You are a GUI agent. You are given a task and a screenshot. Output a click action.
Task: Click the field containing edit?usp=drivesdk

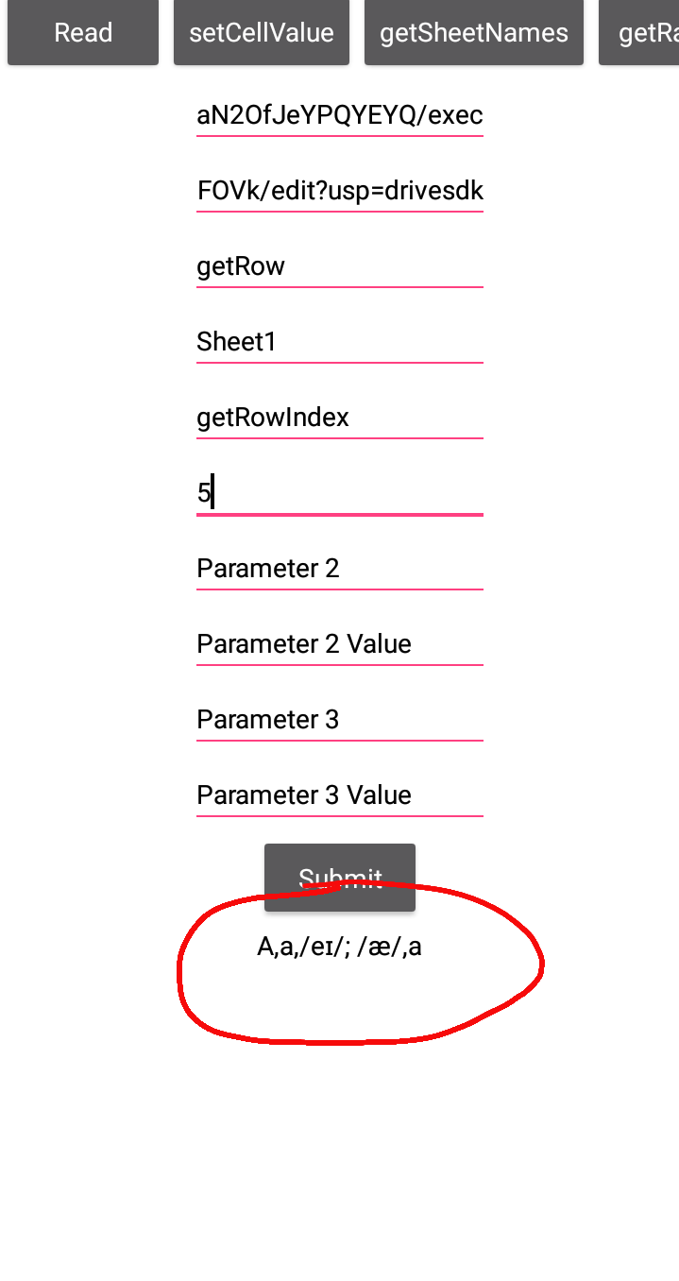click(x=340, y=191)
